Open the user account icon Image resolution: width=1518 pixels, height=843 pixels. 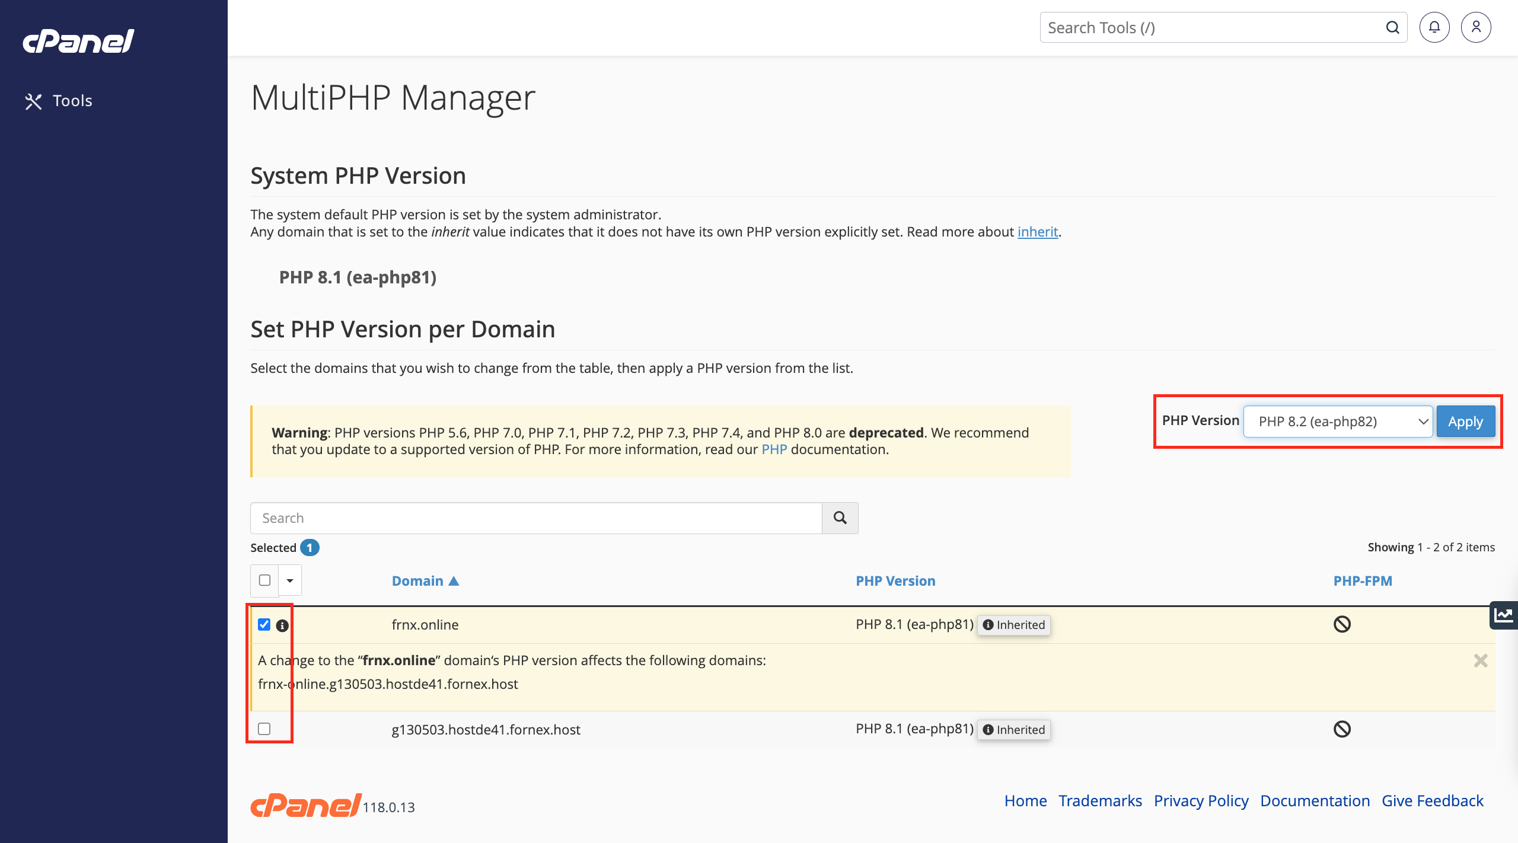point(1476,27)
